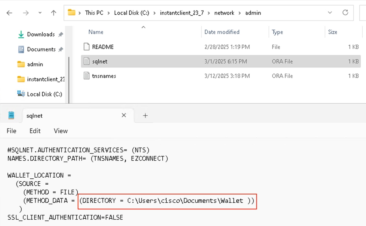Open Notepad Edit menu
The width and height of the screenshot is (366, 226).
[x=35, y=131]
